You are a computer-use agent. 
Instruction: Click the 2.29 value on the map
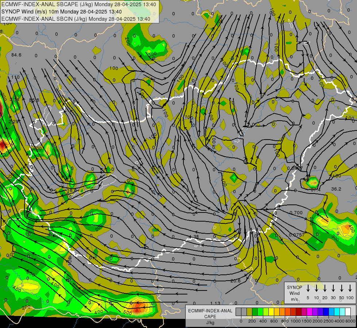(x=13, y=122)
